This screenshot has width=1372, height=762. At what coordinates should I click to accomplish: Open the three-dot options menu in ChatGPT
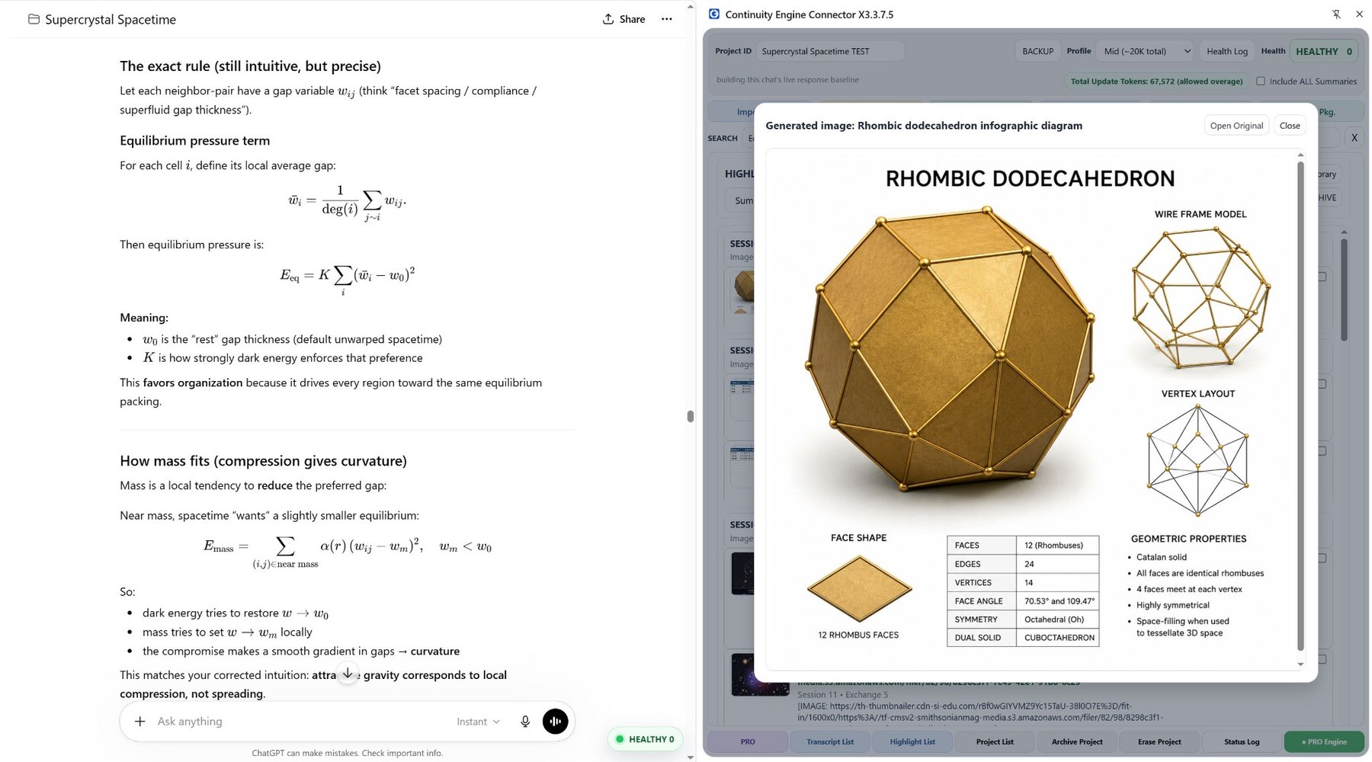coord(667,19)
